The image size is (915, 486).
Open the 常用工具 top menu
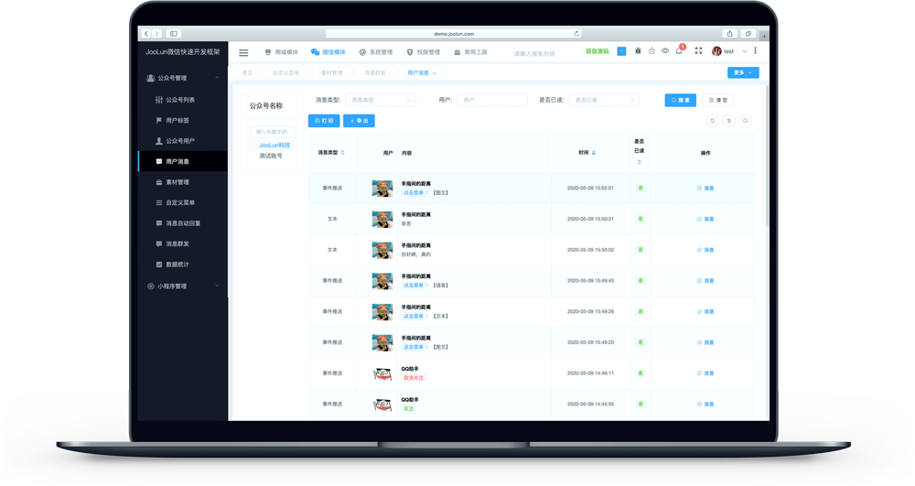pyautogui.click(x=470, y=52)
